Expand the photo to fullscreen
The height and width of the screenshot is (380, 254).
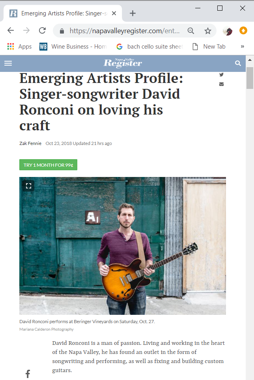[x=28, y=186]
